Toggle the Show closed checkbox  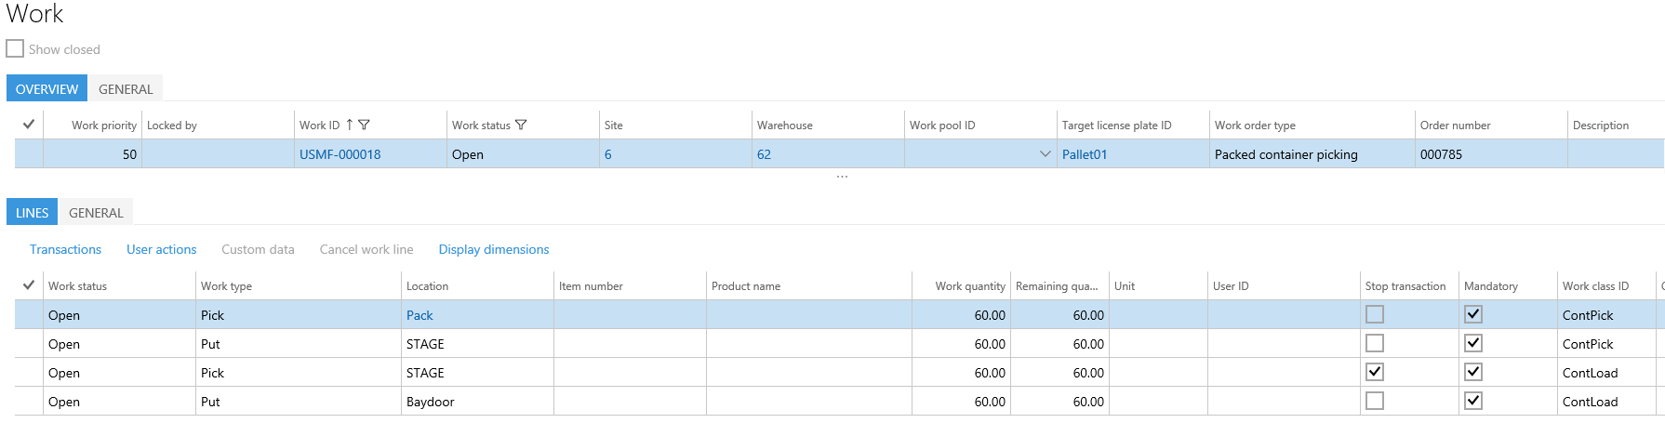[15, 48]
